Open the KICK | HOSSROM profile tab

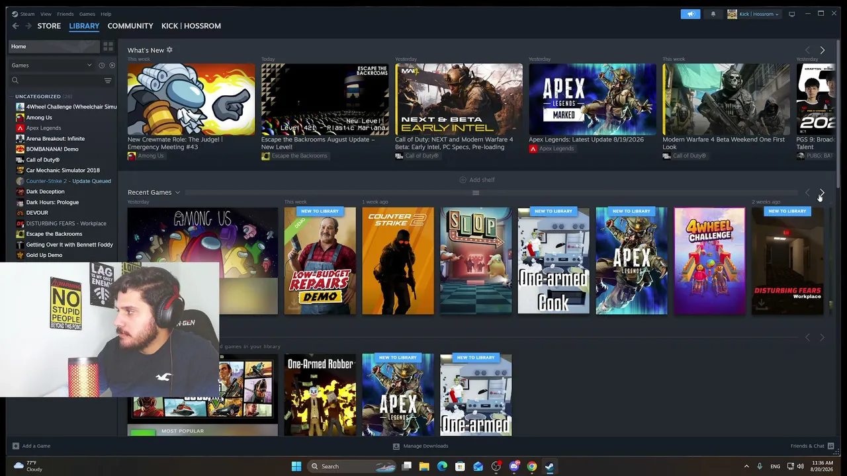(191, 26)
